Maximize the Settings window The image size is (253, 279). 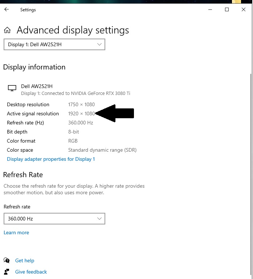[x=227, y=10]
